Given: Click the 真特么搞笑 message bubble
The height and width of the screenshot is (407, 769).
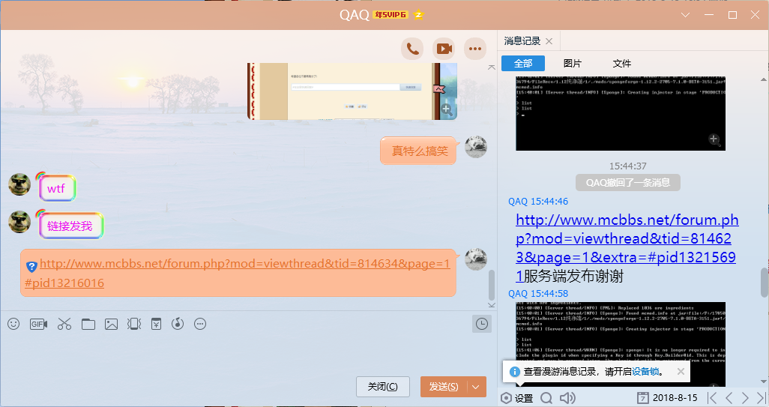Looking at the screenshot, I should (x=419, y=151).
